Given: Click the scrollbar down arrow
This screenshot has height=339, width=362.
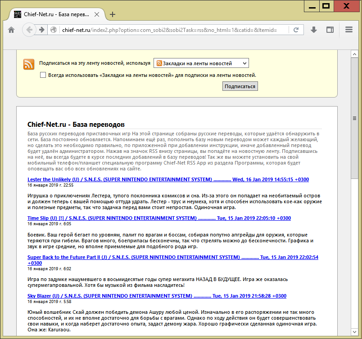Looking at the screenshot, I should [355, 332].
